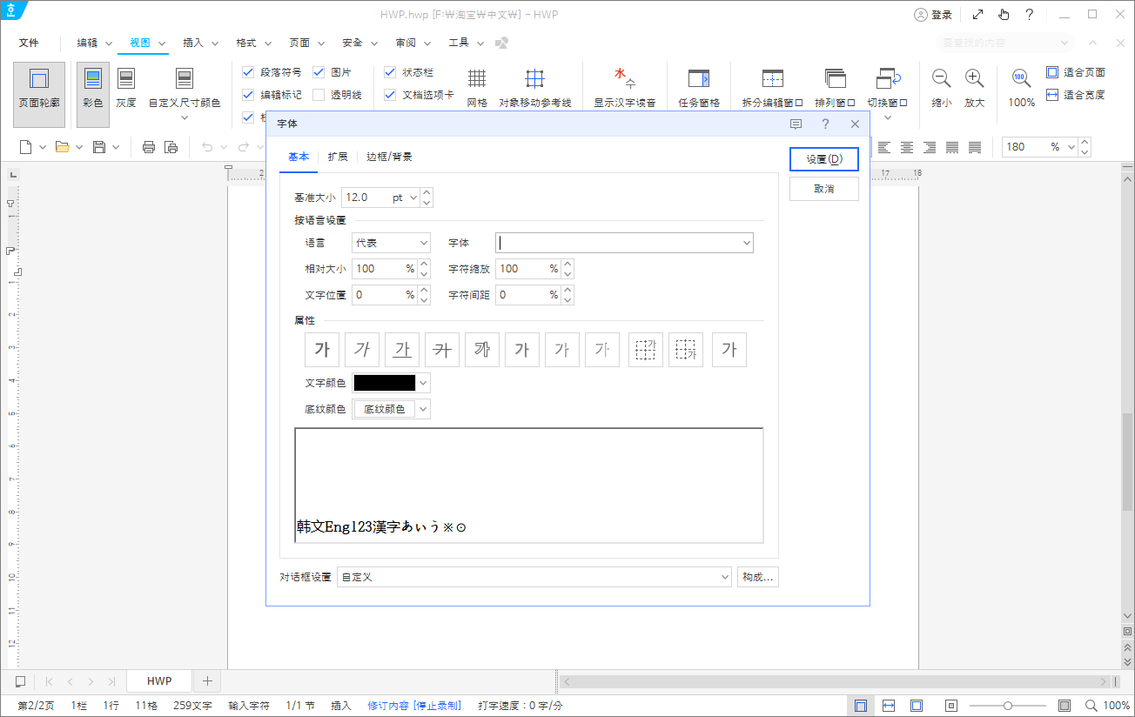Screen dimensions: 1135x717
Task: Switch to the 扩展 tab
Action: pyautogui.click(x=338, y=157)
